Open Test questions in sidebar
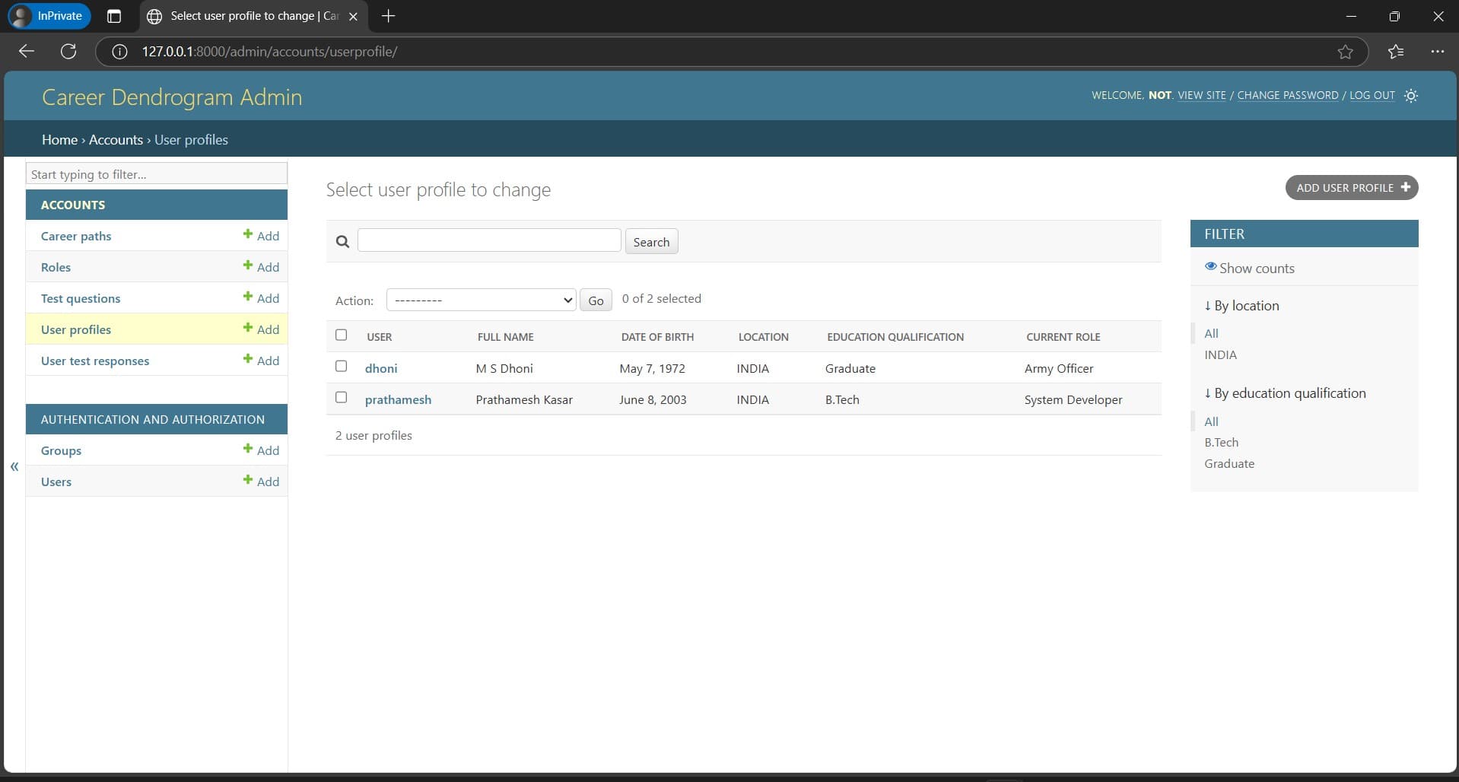 click(81, 298)
